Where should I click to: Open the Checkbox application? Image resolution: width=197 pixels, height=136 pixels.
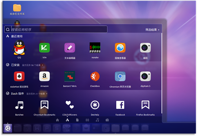point(95,77)
